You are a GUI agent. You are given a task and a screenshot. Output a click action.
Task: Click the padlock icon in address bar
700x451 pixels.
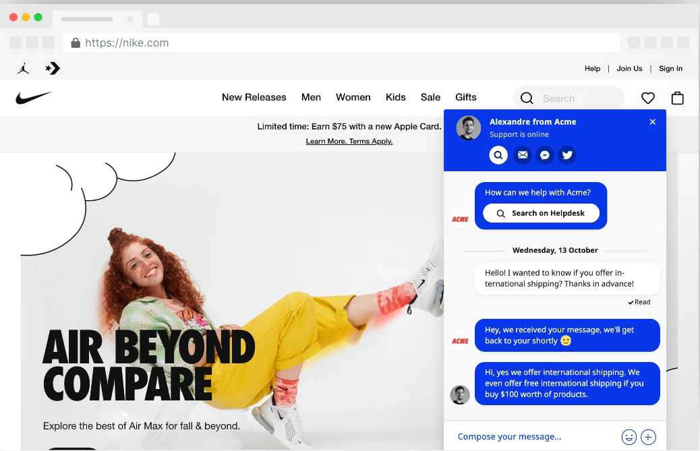pos(76,43)
